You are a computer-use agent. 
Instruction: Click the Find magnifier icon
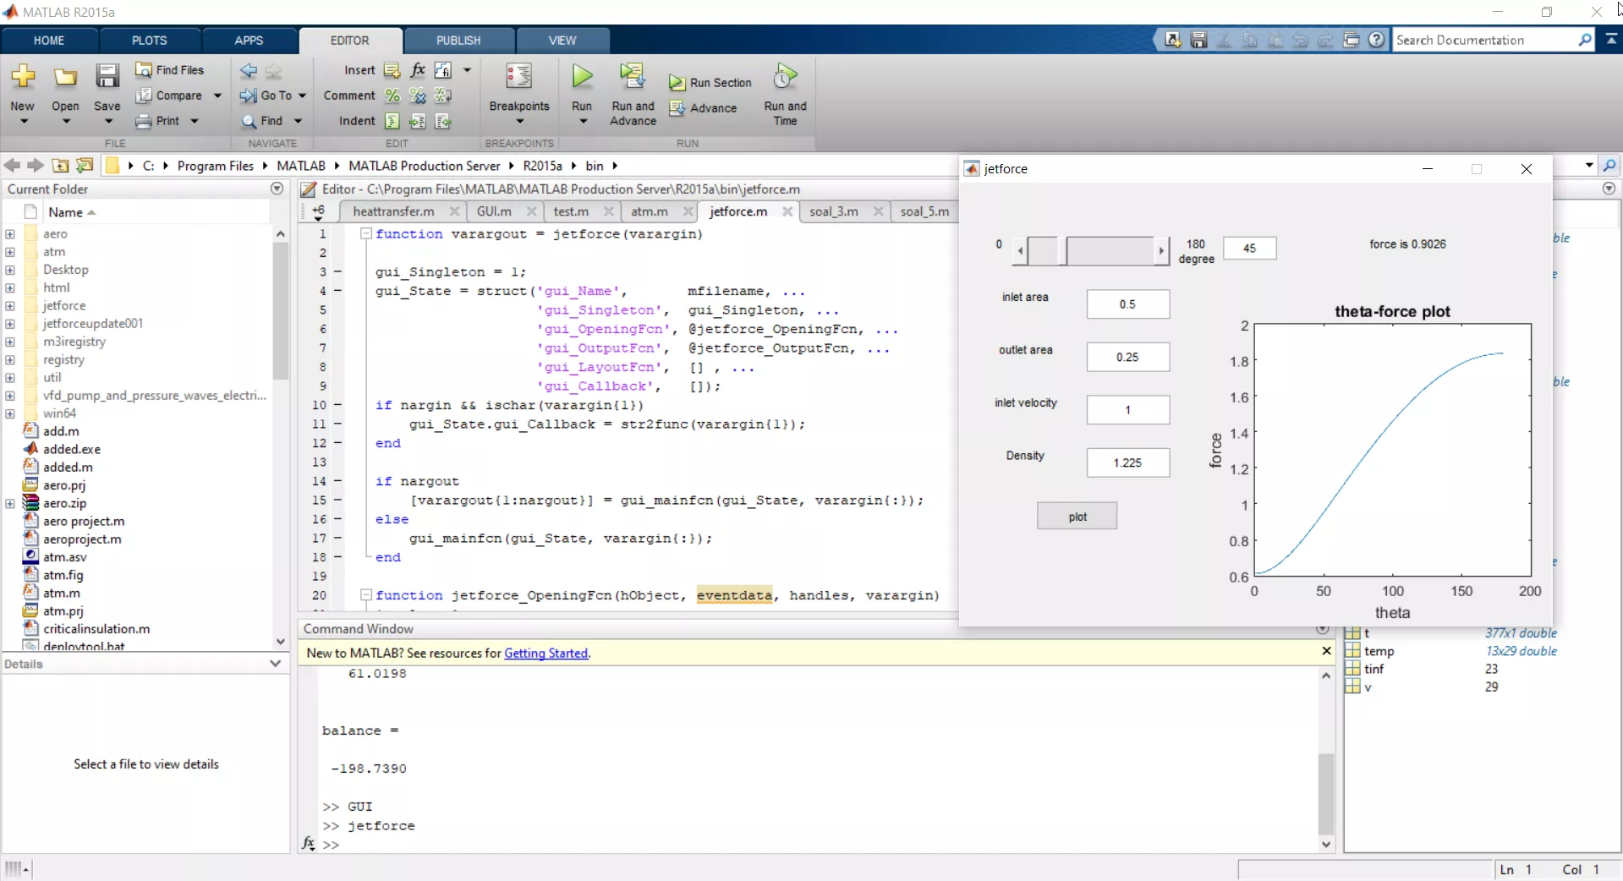[249, 121]
